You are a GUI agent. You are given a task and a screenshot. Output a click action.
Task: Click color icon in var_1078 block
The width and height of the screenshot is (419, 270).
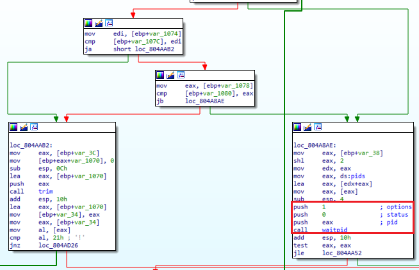160,75
